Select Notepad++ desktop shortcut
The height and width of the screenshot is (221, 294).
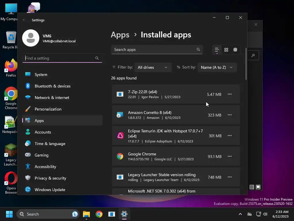click(x=10, y=125)
